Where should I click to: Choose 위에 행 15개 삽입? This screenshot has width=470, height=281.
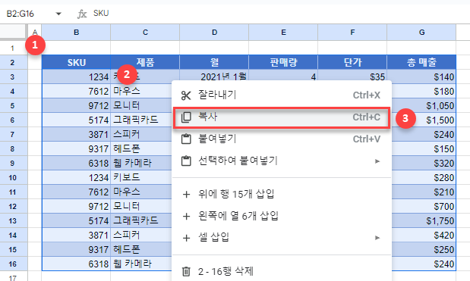coord(282,195)
